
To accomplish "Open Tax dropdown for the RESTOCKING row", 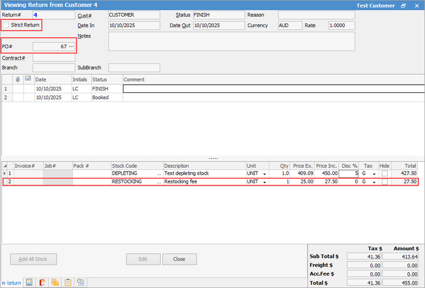I will pos(374,182).
